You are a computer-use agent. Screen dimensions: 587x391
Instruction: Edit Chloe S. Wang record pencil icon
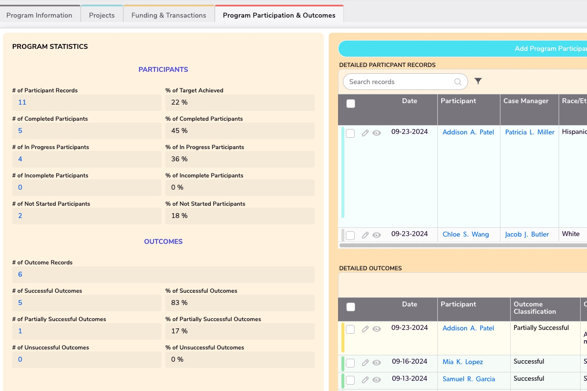[365, 235]
